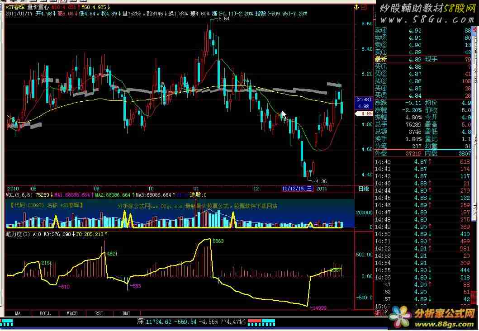The height and width of the screenshot is (331, 479).
Task: Click the 换手 1.84% row
Action: [398, 139]
